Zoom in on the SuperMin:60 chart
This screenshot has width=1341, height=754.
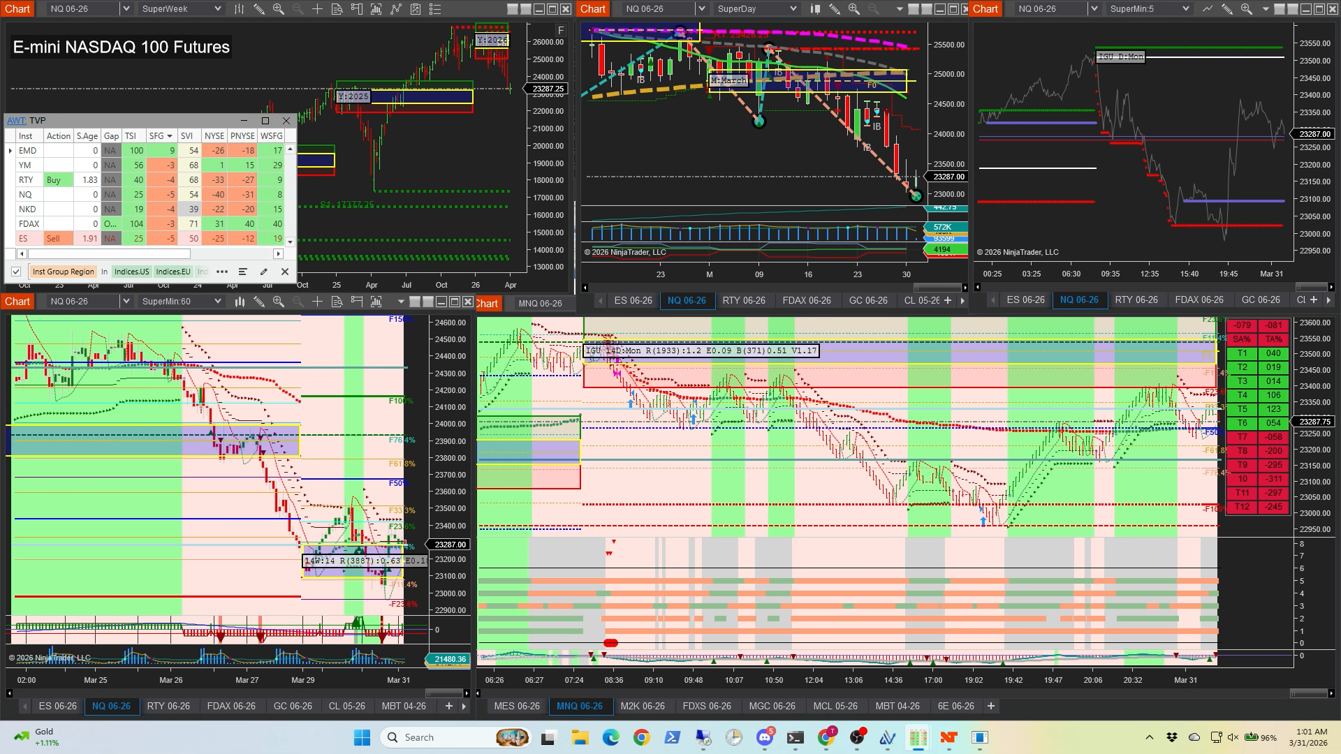(279, 302)
